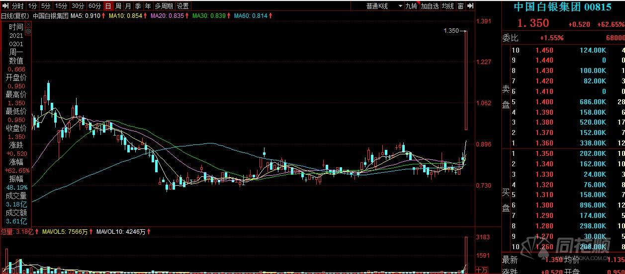Click the 涨幅 +62.65% value in info panel
Viewport: 625px width, 274px height.
pyautogui.click(x=16, y=170)
